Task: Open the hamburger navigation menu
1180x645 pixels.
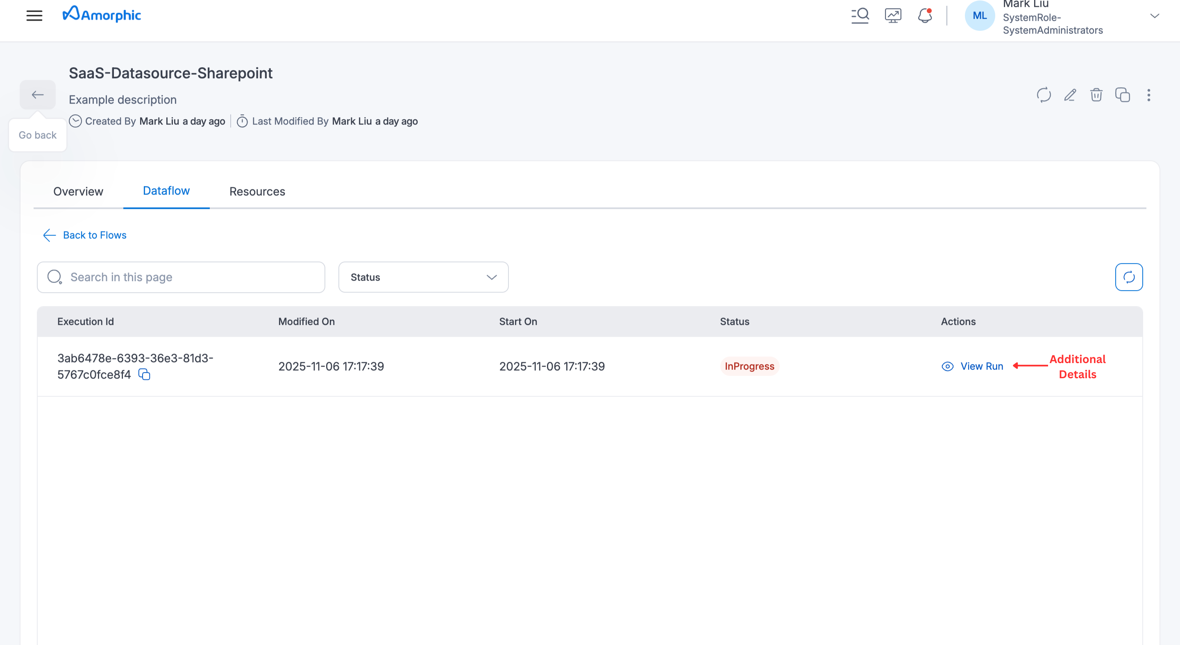Action: click(34, 16)
